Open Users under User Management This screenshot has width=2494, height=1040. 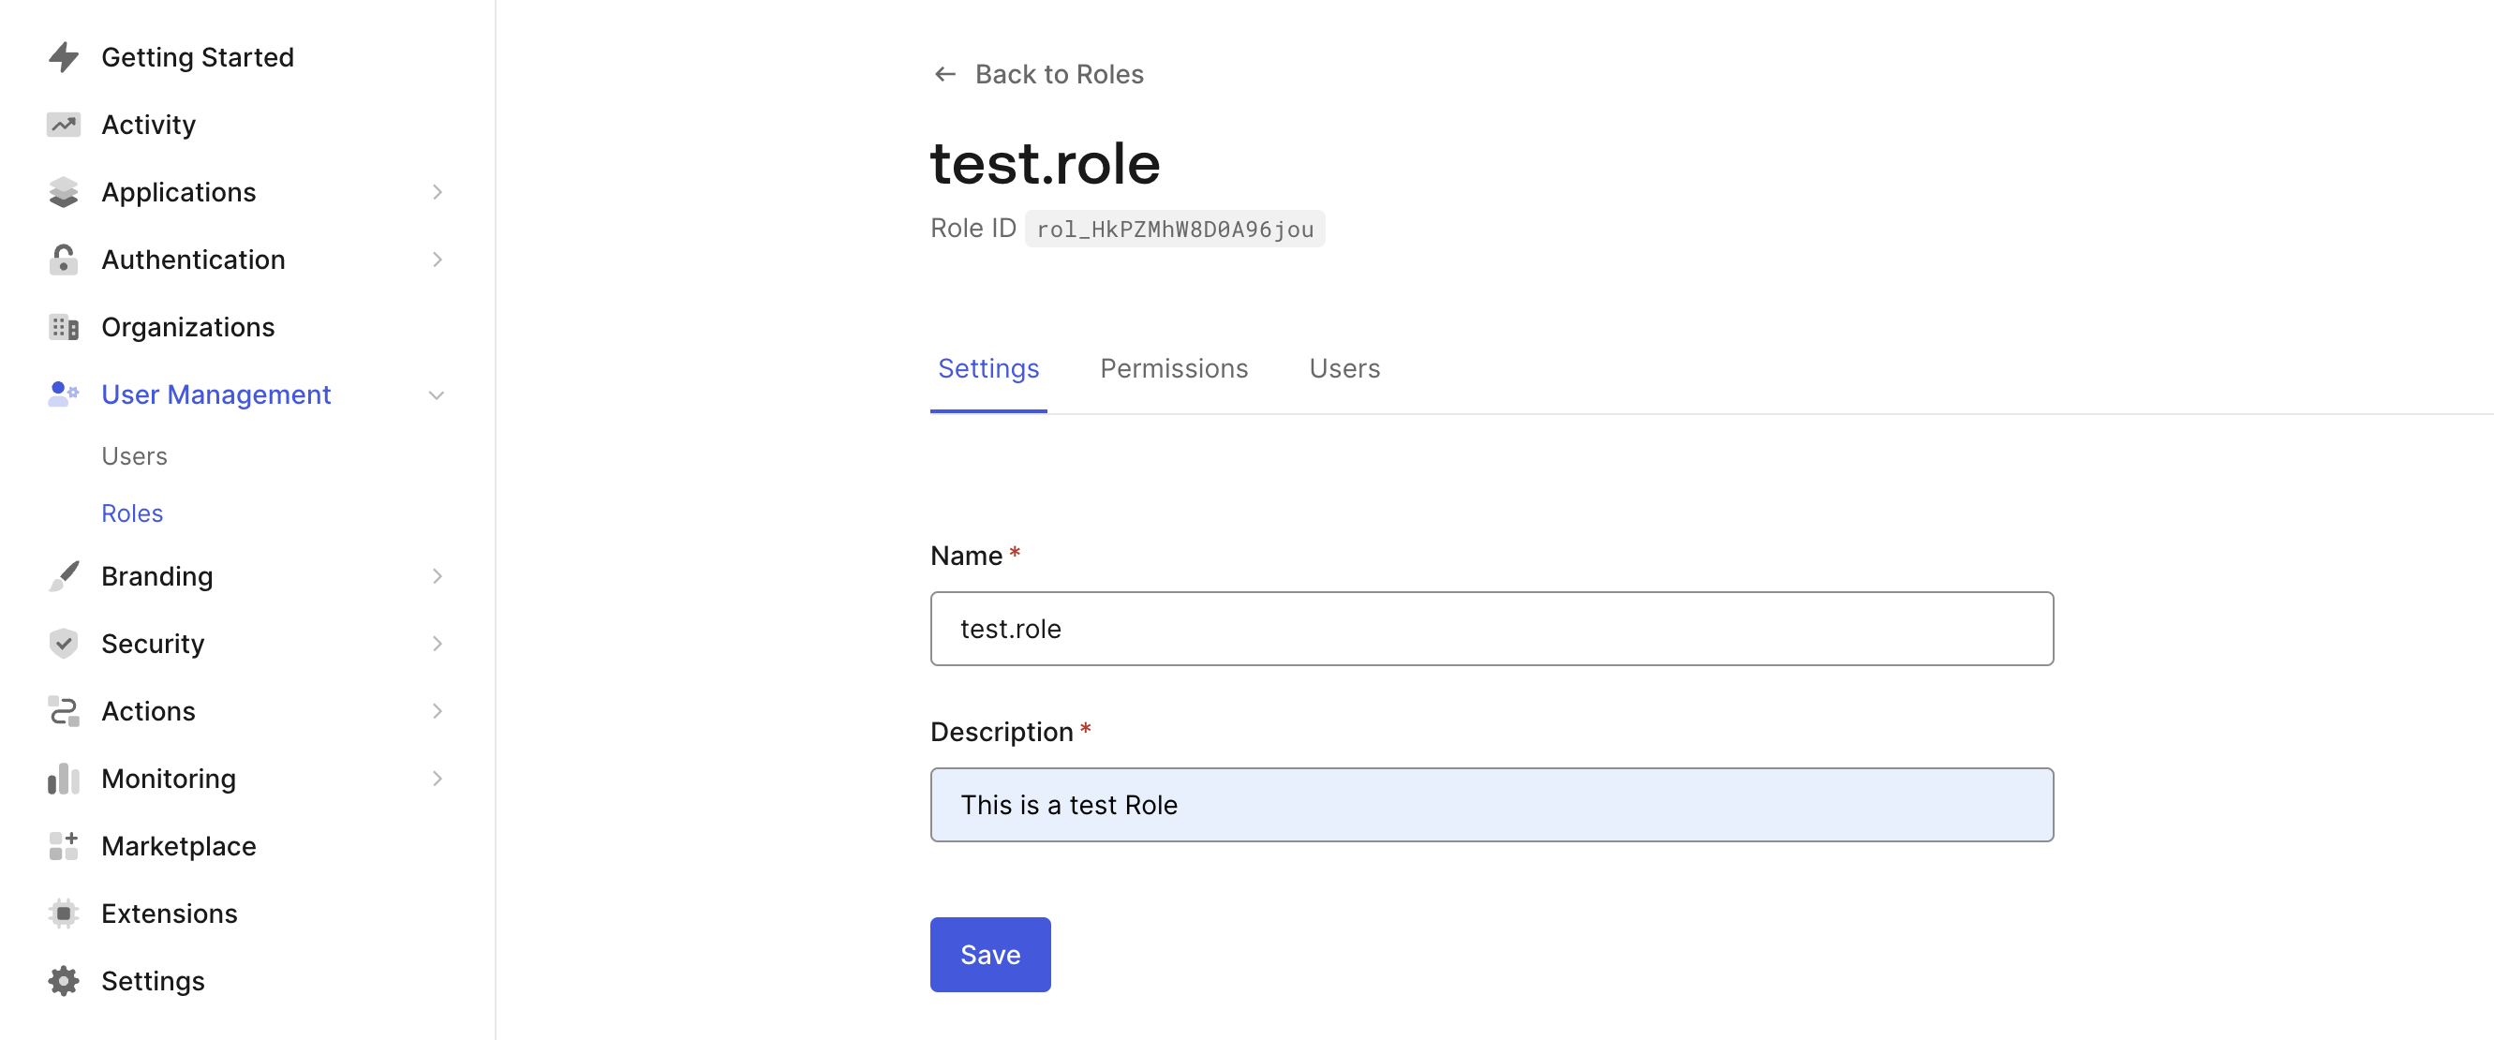[x=135, y=456]
